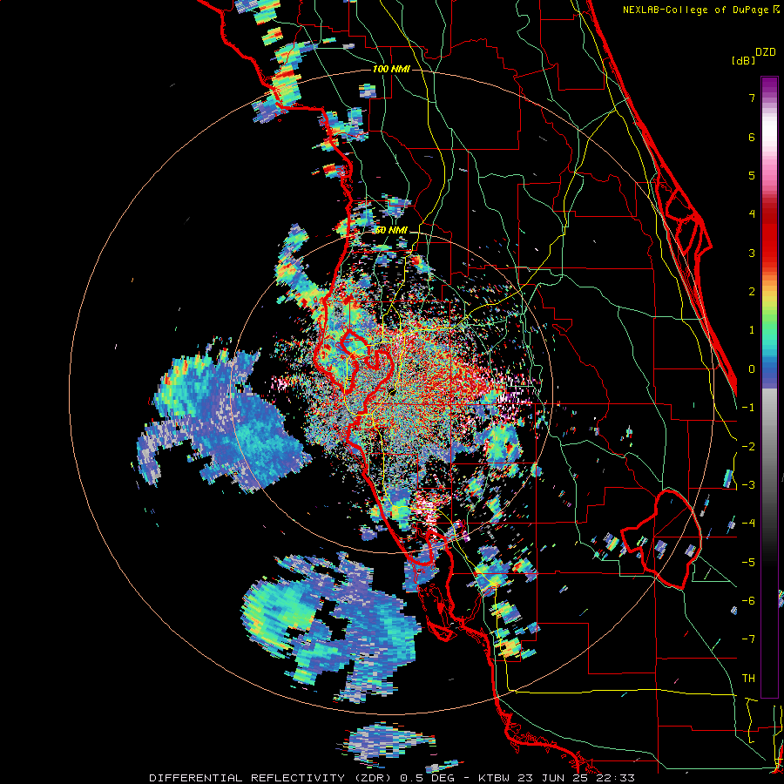This screenshot has width=784, height=784.
Task: Click the [dB] unit label
Action: pyautogui.click(x=743, y=61)
